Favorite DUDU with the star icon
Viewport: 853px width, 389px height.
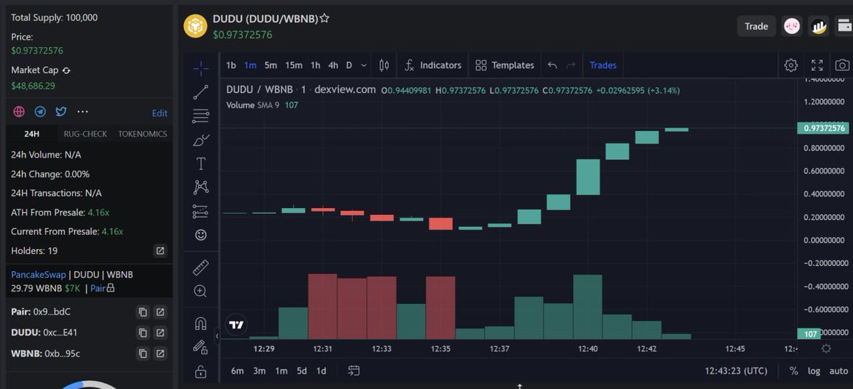coord(324,19)
